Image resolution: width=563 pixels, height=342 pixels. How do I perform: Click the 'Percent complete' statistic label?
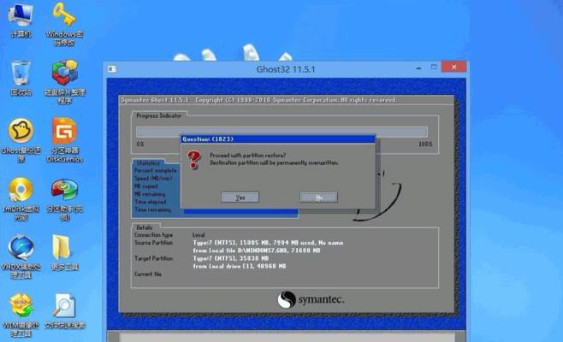click(156, 170)
